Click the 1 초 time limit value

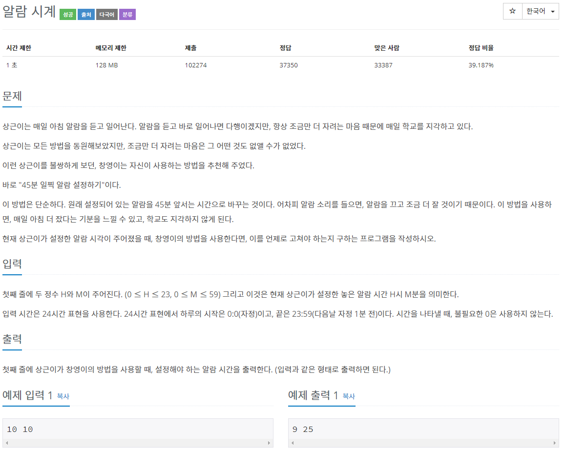click(12, 65)
